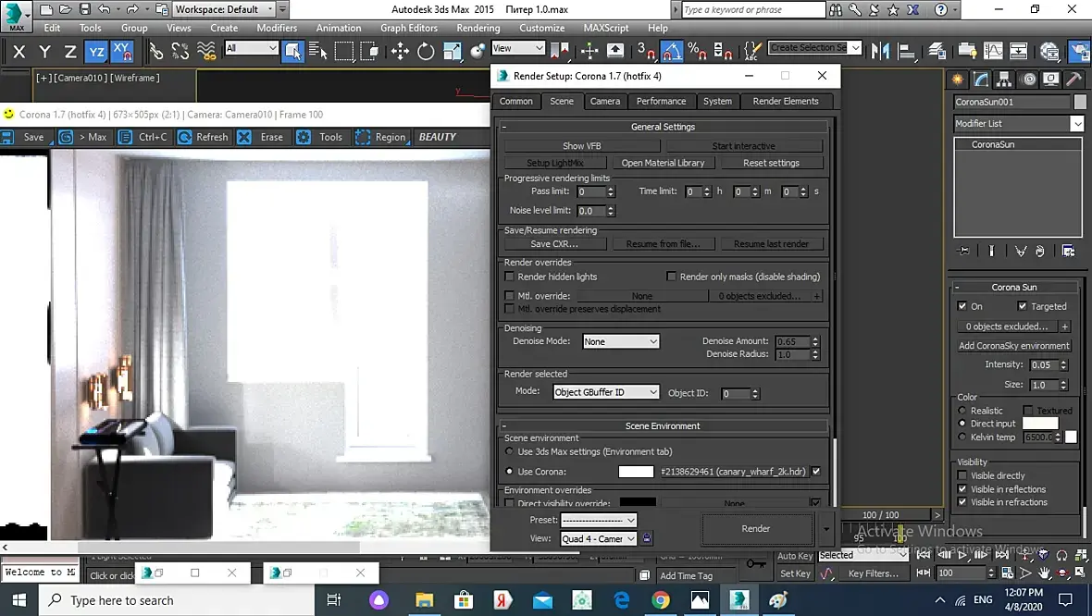Activate the Select and Uniform Scale tool
1092x616 pixels.
point(452,51)
